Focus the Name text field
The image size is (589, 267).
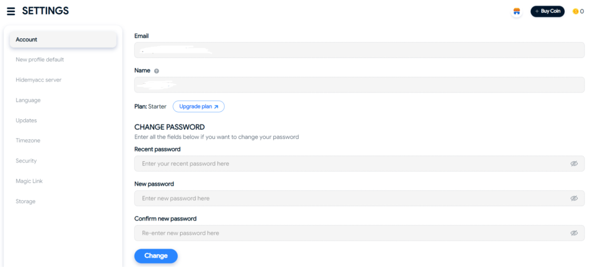(359, 85)
